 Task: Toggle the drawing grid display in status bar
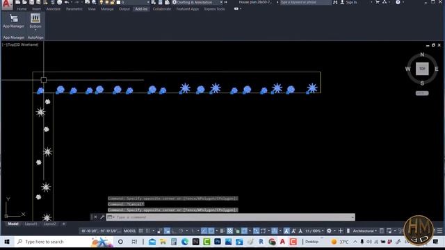140,231
